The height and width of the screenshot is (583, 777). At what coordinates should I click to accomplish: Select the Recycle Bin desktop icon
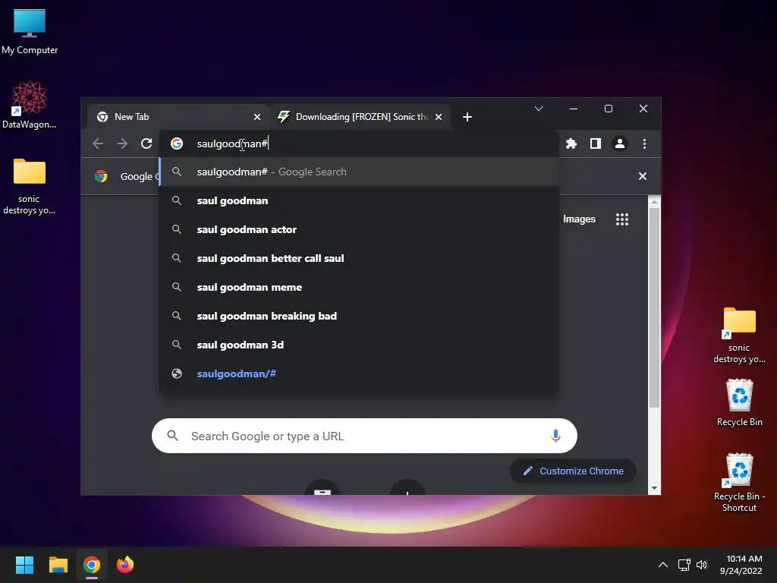coord(739,402)
